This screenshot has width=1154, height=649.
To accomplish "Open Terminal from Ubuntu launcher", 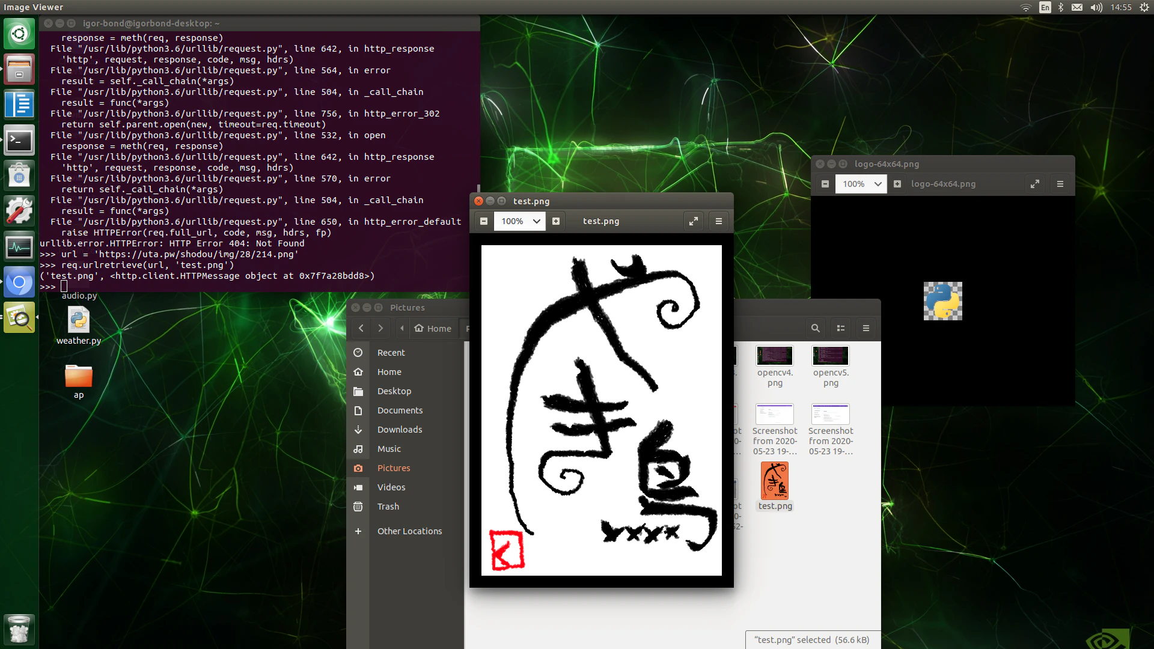I will pos(19,141).
